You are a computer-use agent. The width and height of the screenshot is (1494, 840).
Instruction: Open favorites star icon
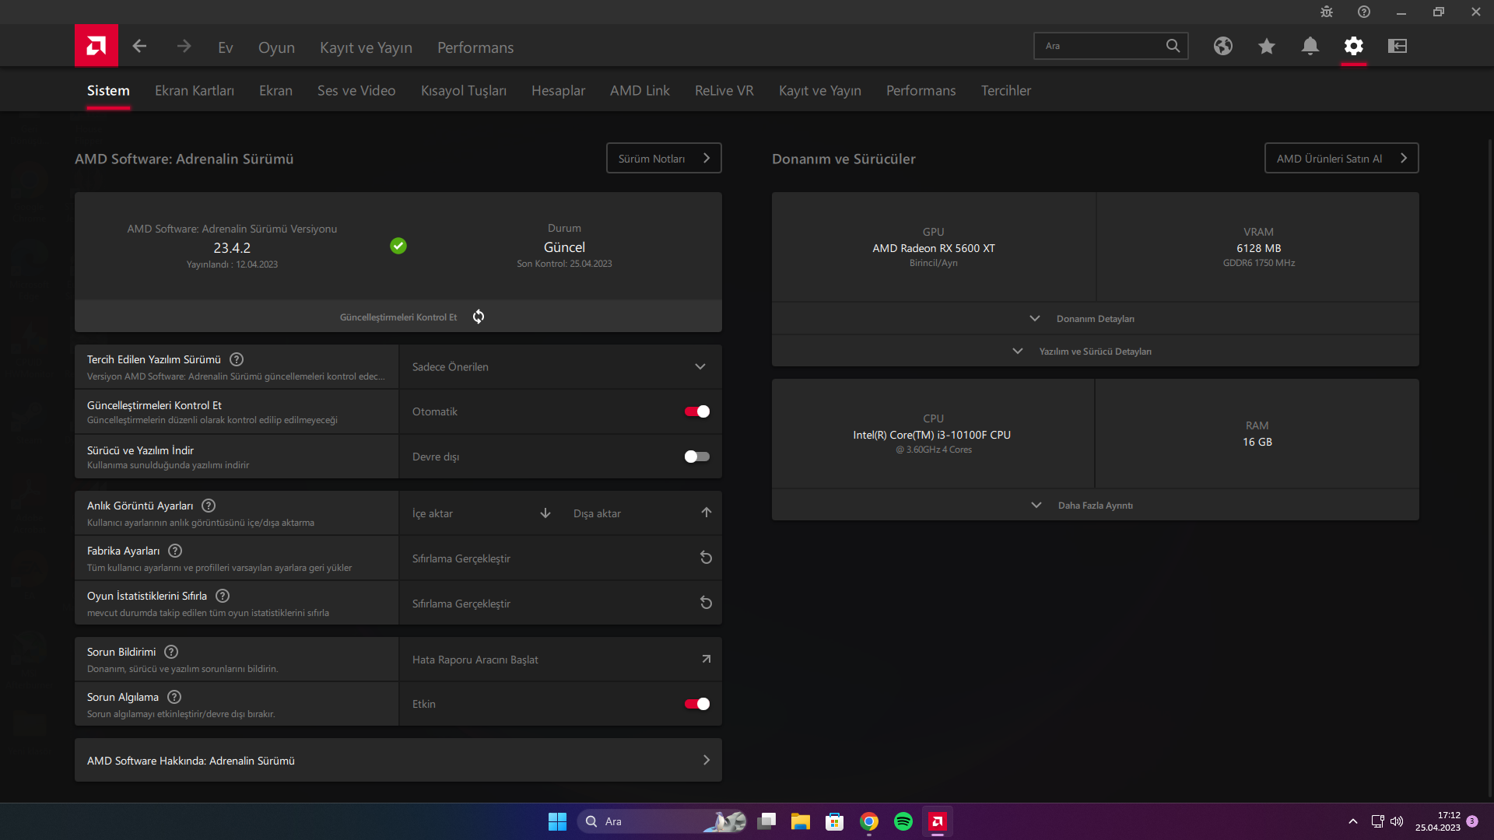(1267, 46)
